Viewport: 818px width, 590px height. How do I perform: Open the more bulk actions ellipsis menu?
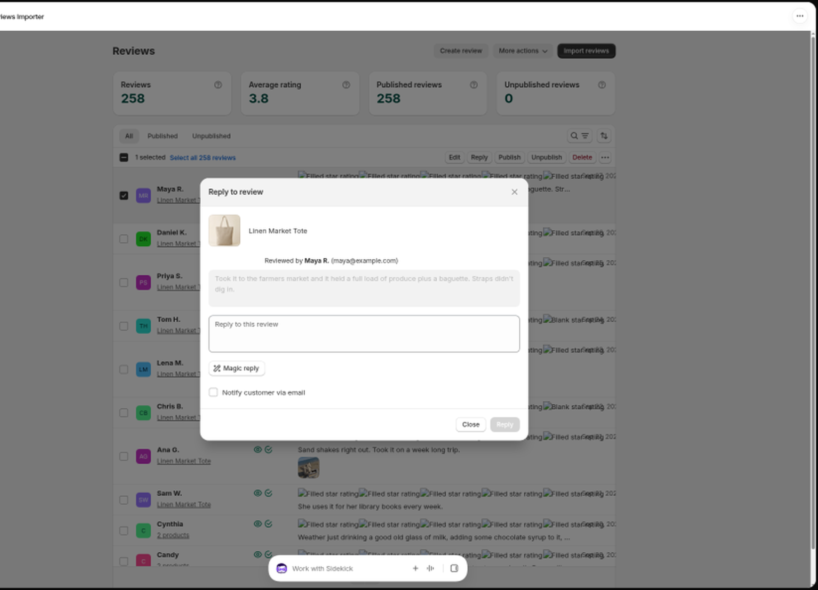(x=605, y=157)
